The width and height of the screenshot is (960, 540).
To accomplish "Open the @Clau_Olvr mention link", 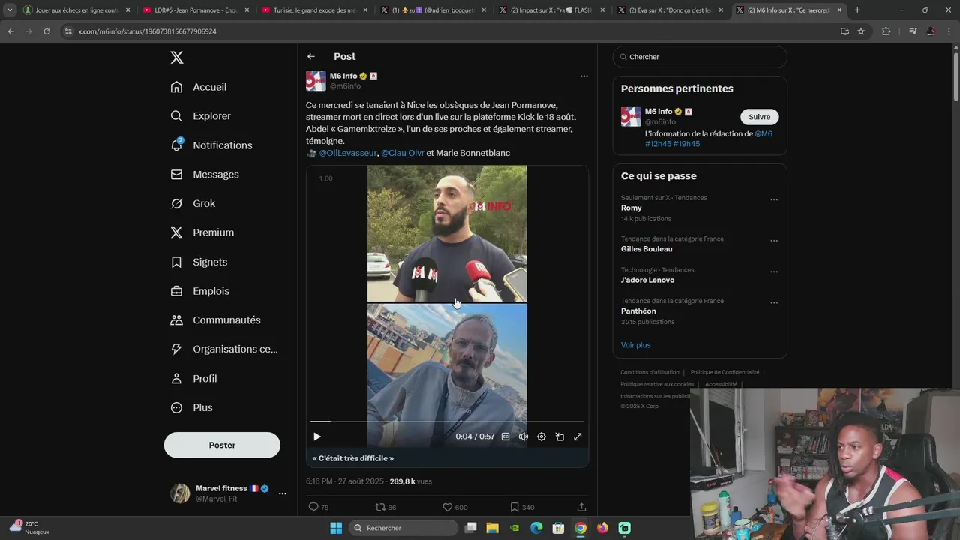I will click(x=403, y=153).
